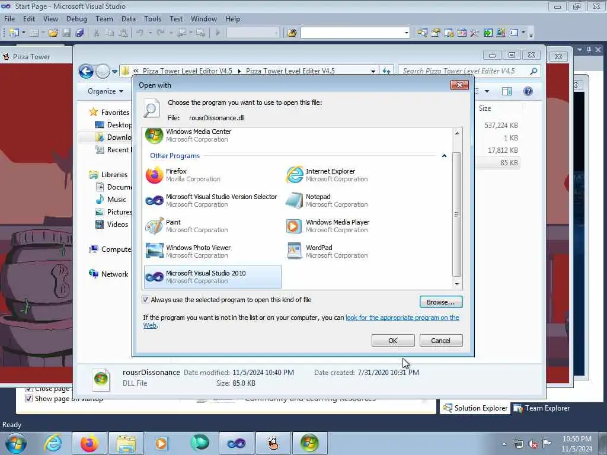
Task: Open the change view dropdown arrow
Action: [x=487, y=91]
